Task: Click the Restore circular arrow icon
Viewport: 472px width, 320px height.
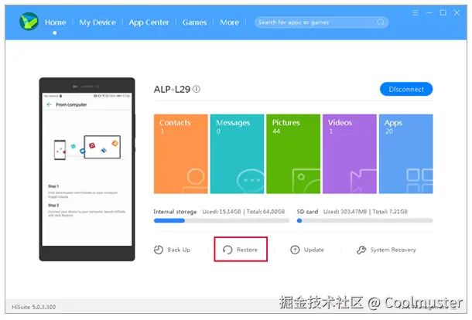Action: pos(227,250)
